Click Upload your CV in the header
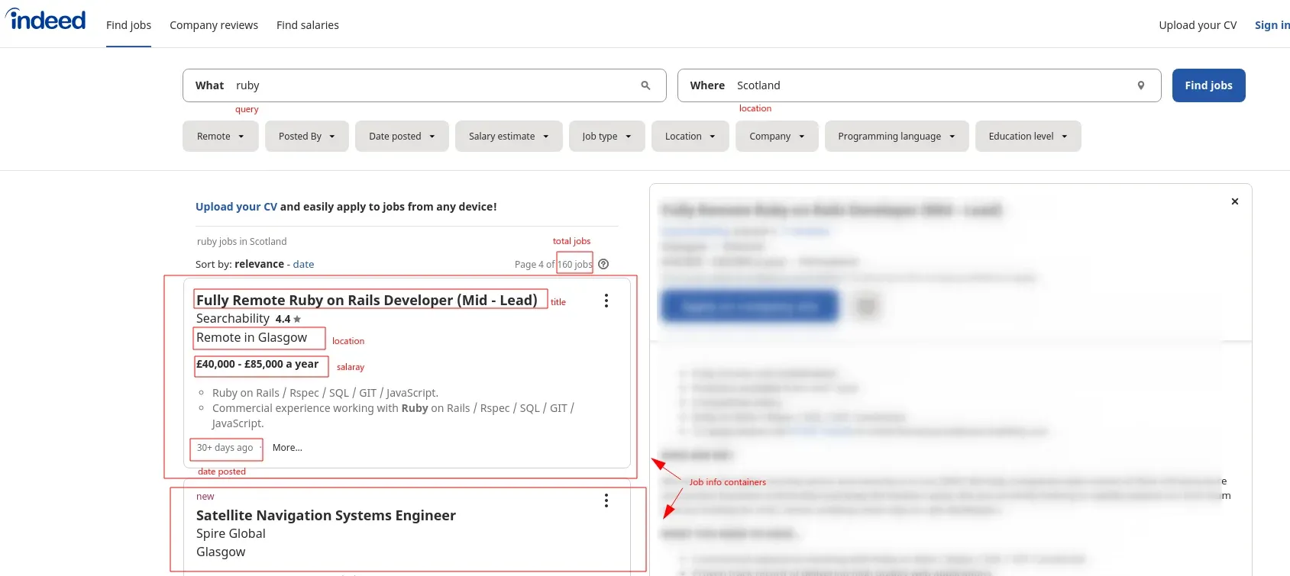This screenshot has width=1290, height=576. point(1198,25)
